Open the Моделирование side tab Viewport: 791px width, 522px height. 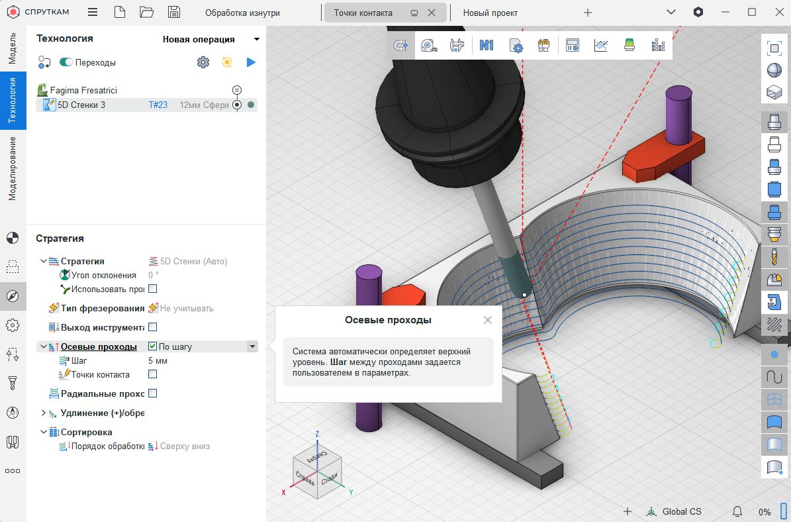coord(13,168)
